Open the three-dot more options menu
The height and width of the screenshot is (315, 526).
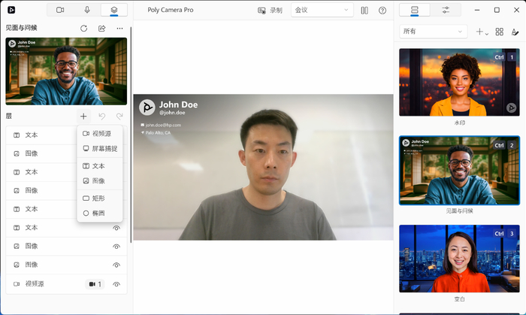(119, 29)
